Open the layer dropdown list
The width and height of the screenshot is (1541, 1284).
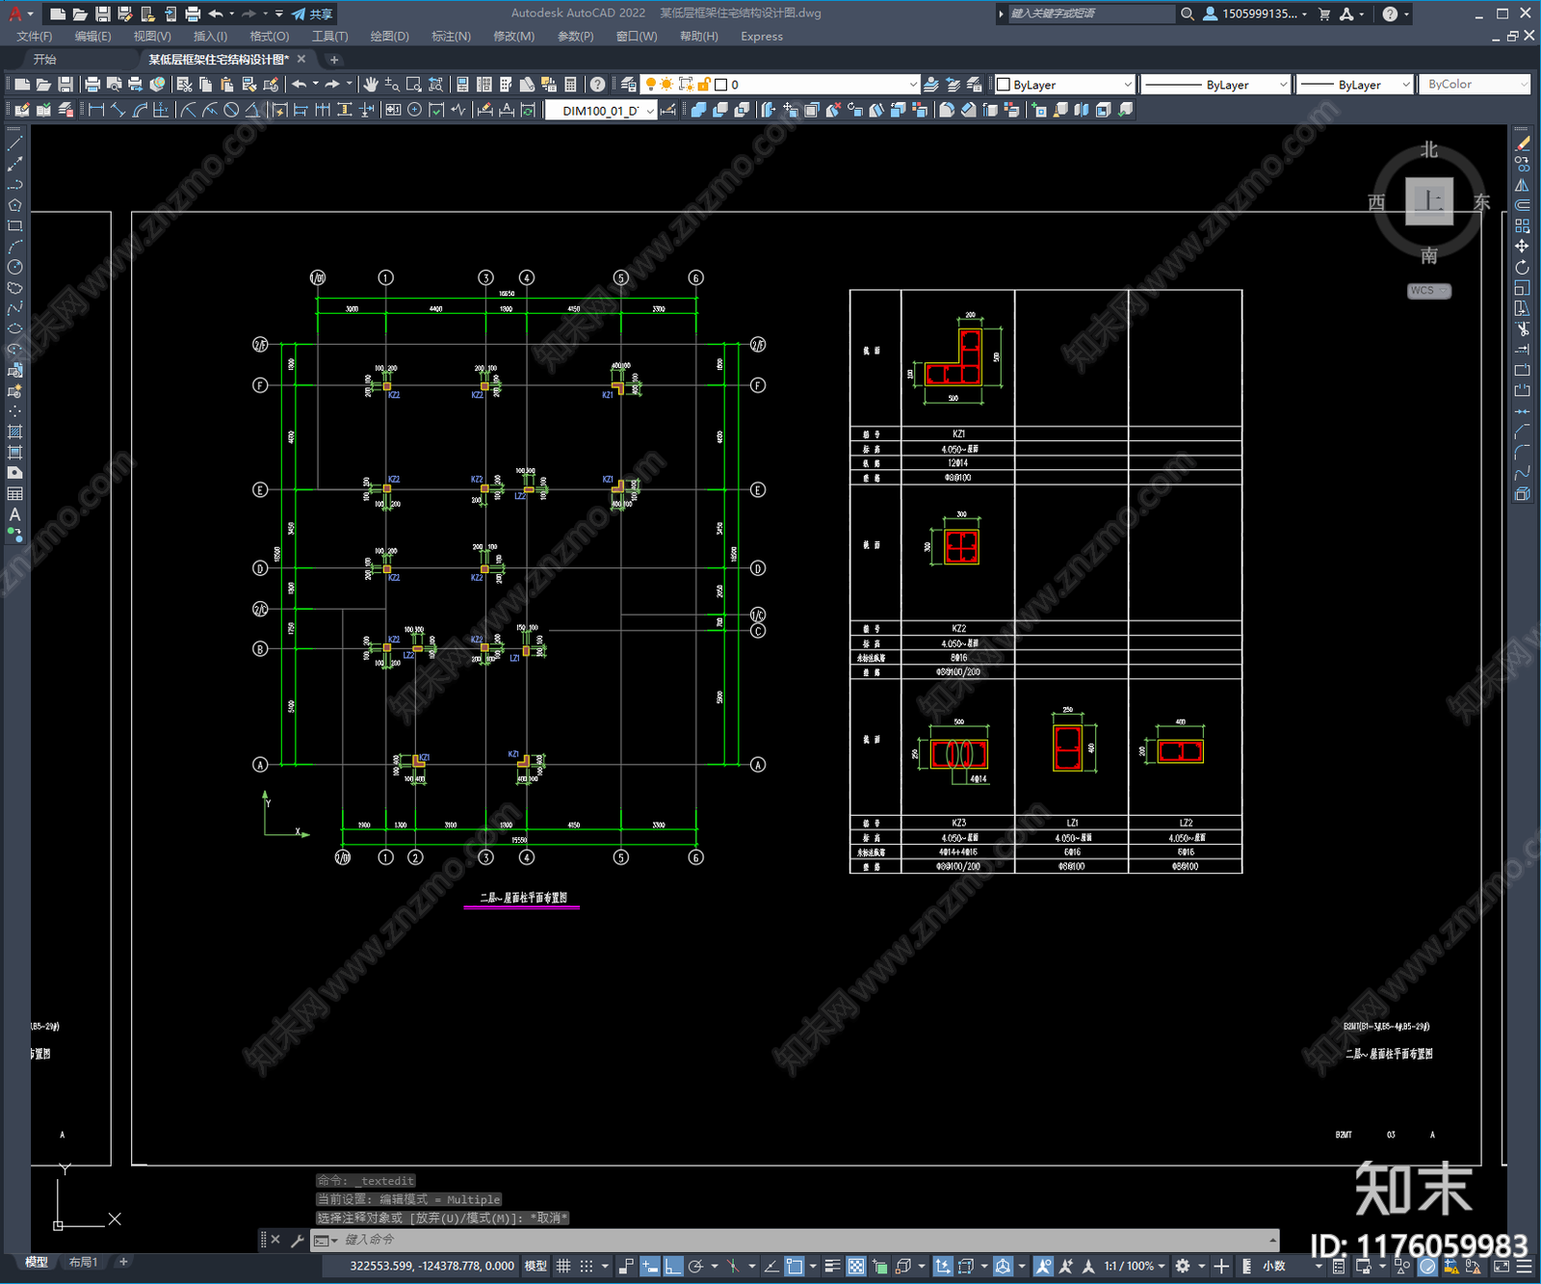[x=913, y=85]
